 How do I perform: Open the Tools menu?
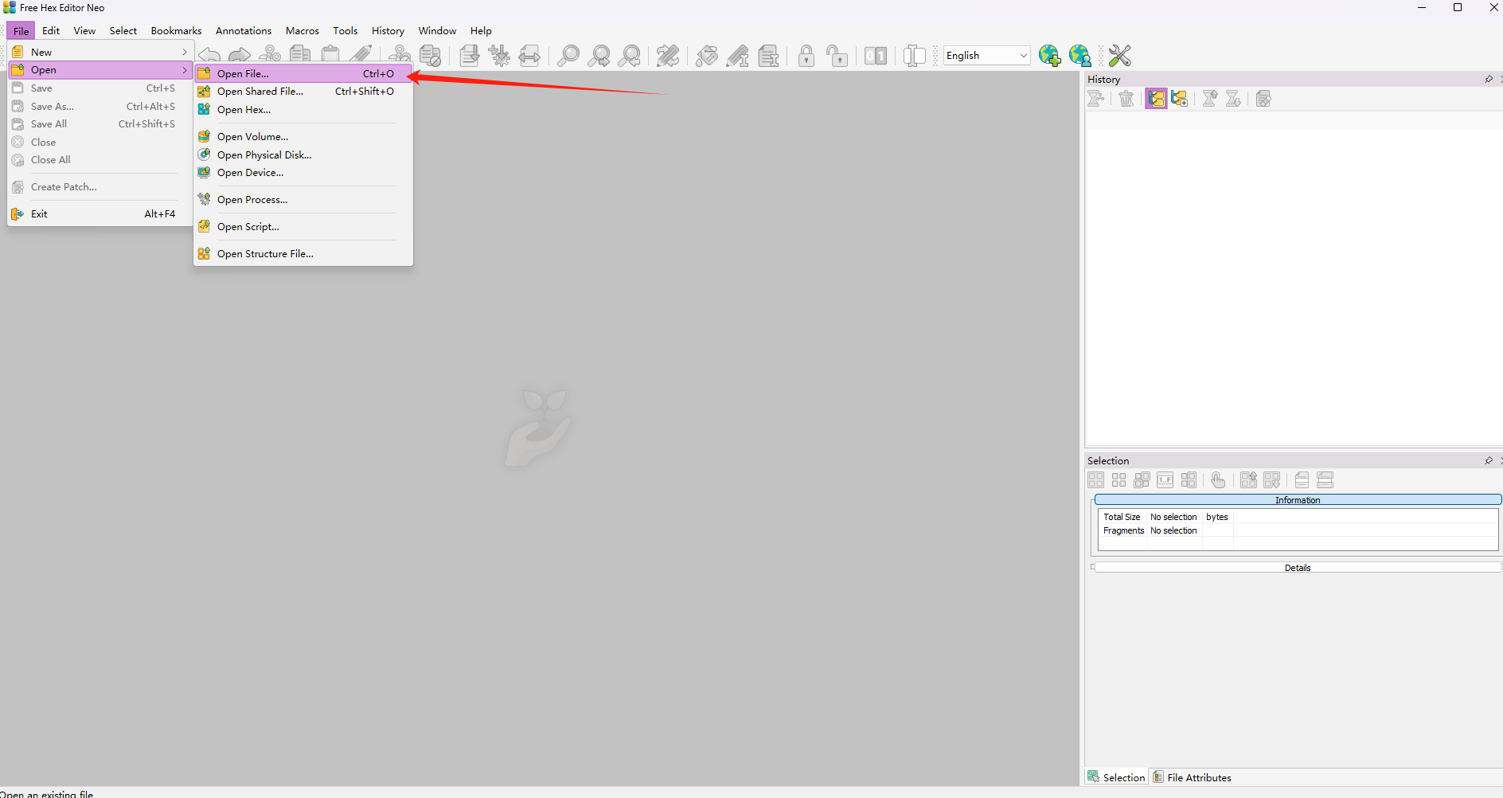click(x=345, y=31)
